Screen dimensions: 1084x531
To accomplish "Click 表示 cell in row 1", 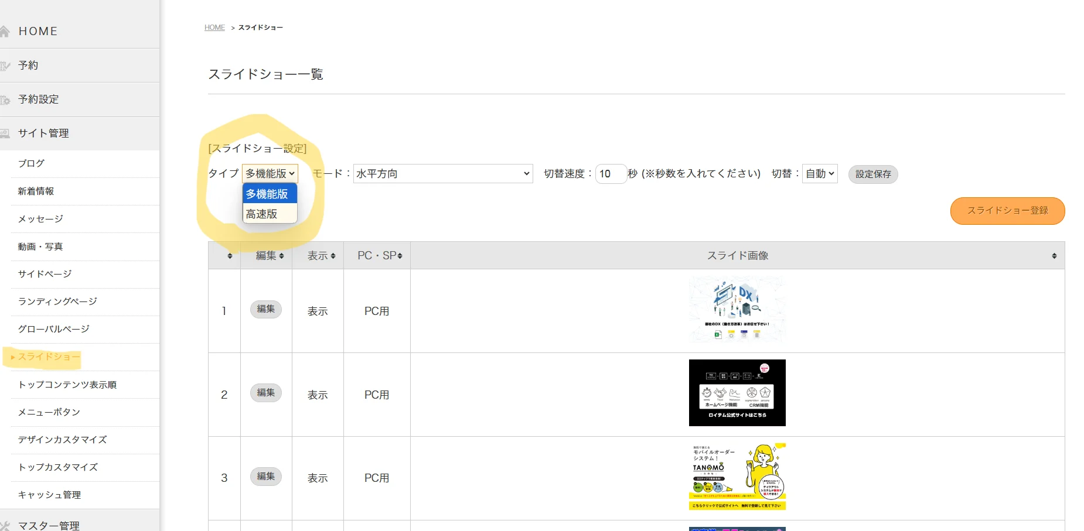I will coord(318,311).
